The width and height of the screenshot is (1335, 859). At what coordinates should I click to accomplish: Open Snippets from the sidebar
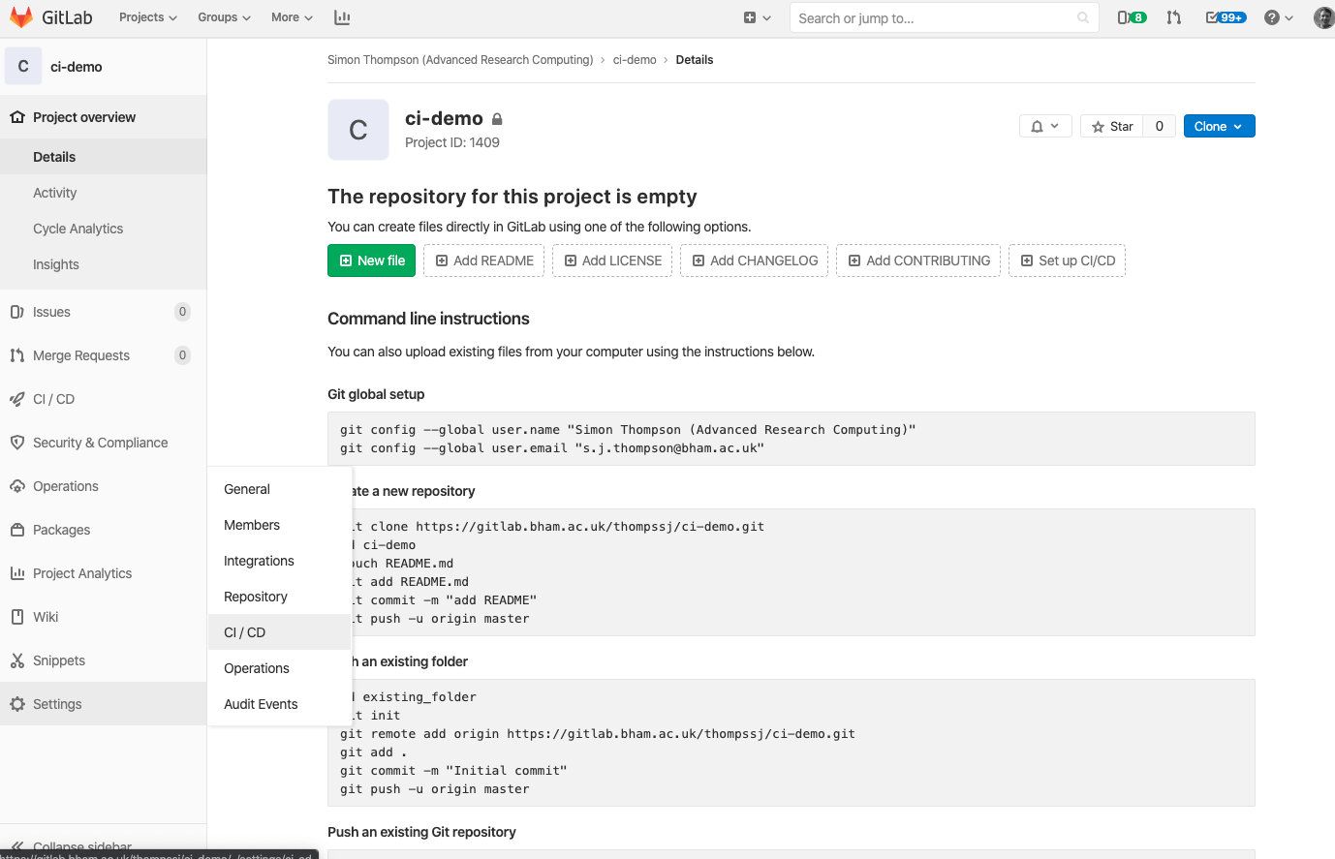click(59, 660)
